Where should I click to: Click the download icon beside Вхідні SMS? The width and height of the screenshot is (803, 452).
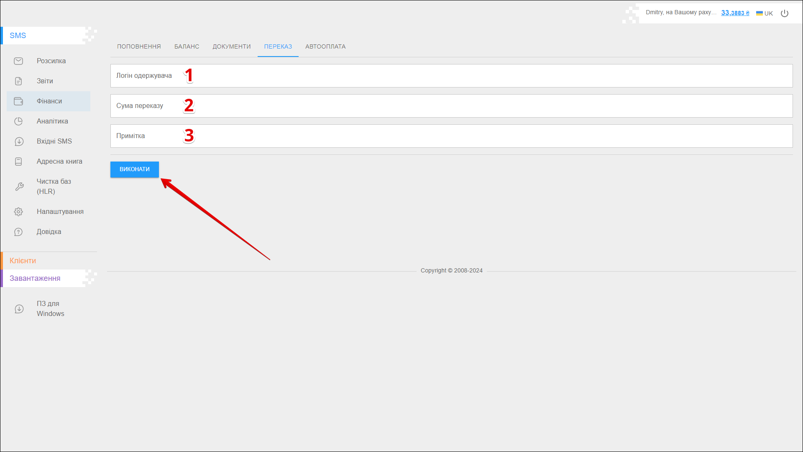[x=19, y=141]
